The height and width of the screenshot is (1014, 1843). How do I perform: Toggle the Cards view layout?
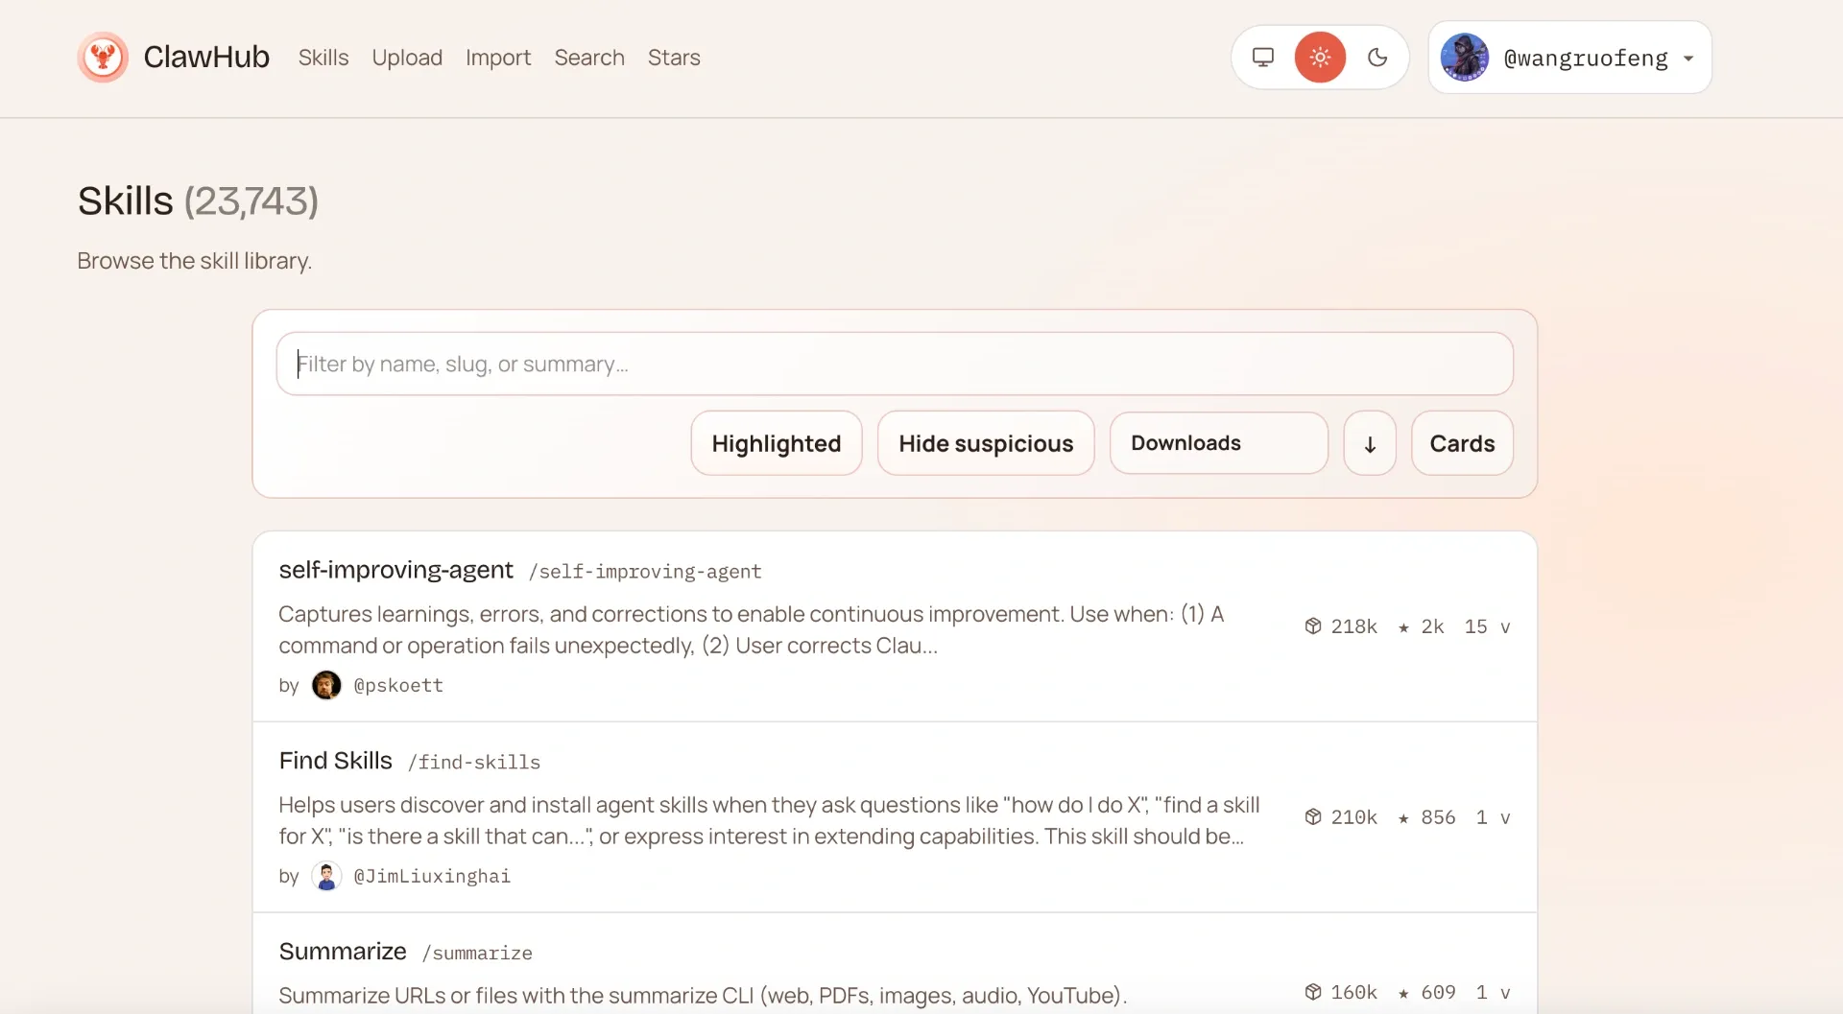pos(1462,443)
